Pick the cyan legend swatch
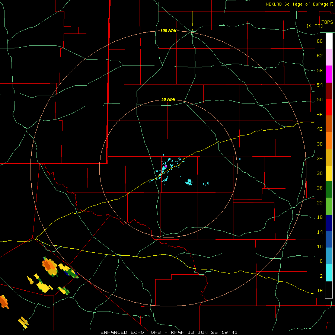335x335 pixels. (329, 273)
